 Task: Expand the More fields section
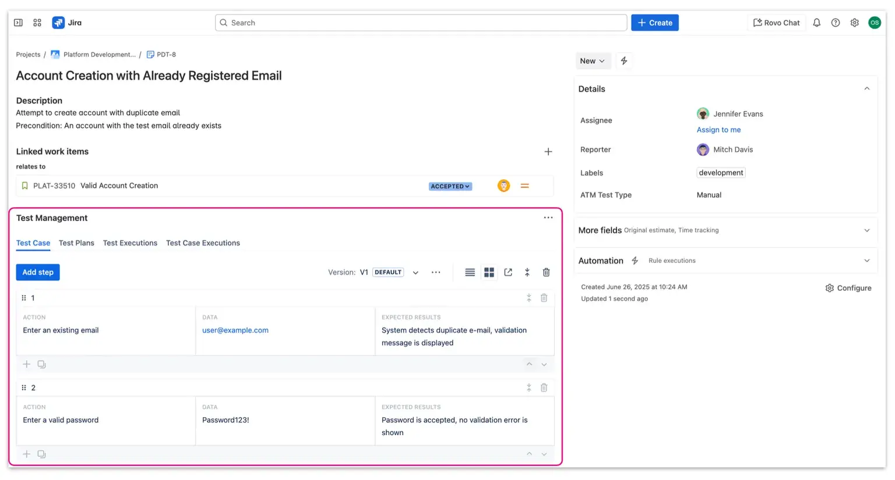[868, 230]
